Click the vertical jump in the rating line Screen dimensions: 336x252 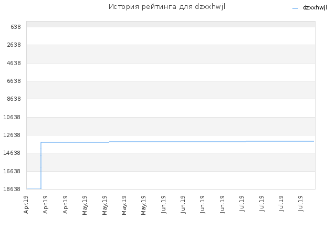point(41,165)
